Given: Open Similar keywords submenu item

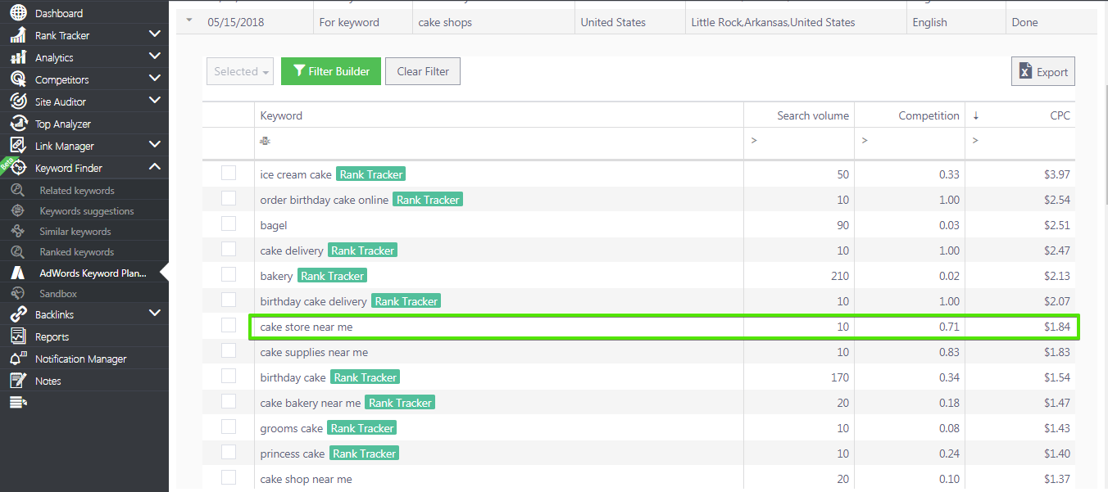Looking at the screenshot, I should point(75,232).
